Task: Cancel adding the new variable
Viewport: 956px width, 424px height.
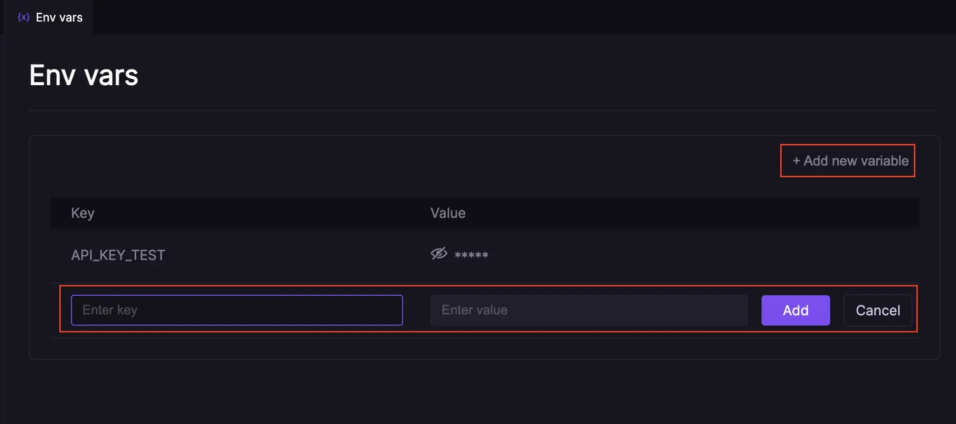Action: tap(878, 310)
